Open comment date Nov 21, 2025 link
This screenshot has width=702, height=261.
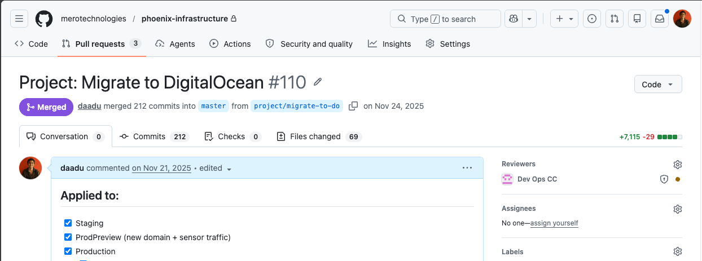(x=162, y=168)
